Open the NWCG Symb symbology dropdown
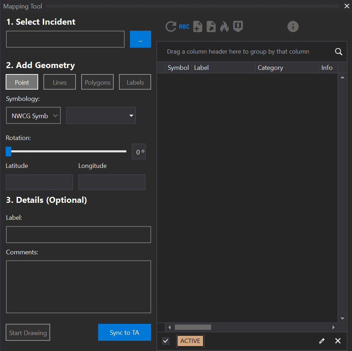This screenshot has width=352, height=351. pos(33,116)
